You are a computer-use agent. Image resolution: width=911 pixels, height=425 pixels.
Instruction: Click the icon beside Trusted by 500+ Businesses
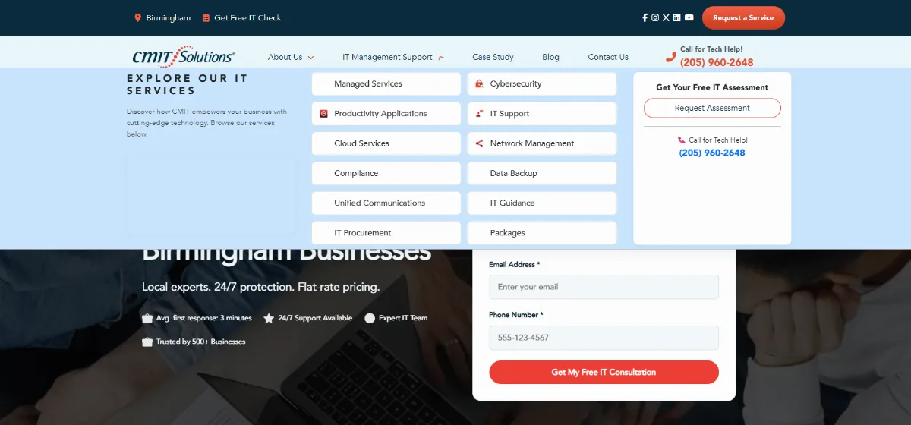point(147,342)
